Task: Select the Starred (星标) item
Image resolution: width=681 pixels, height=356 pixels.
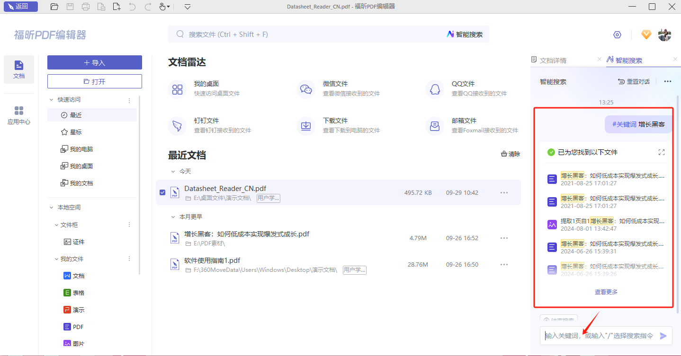Action: (76, 132)
